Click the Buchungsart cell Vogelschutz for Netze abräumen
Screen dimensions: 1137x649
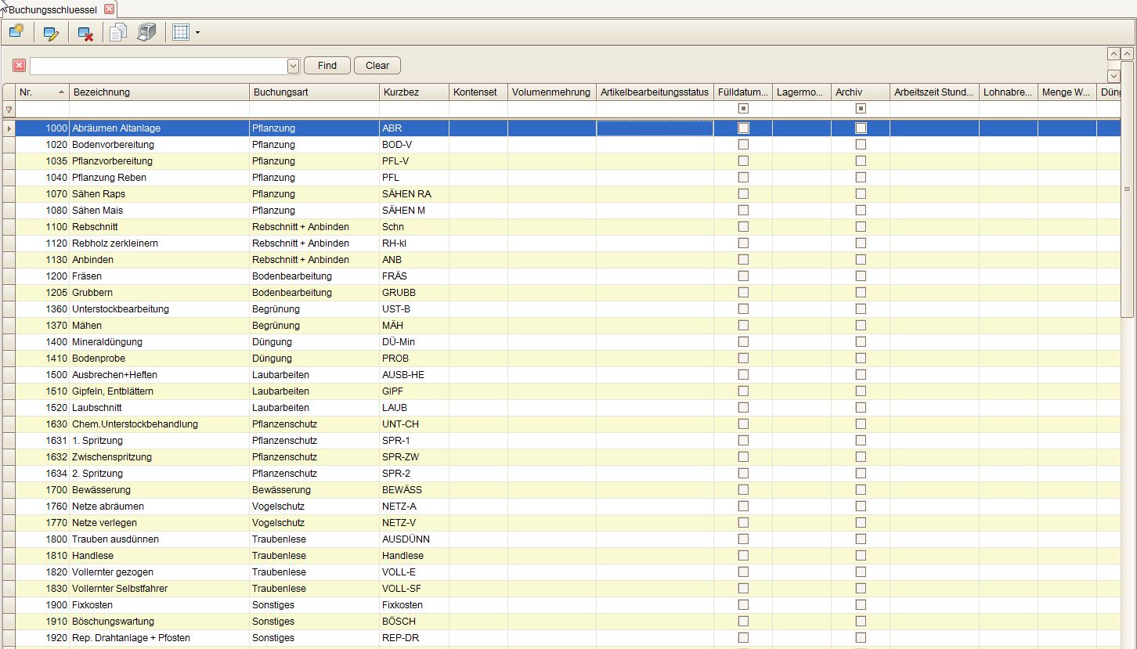click(x=314, y=506)
